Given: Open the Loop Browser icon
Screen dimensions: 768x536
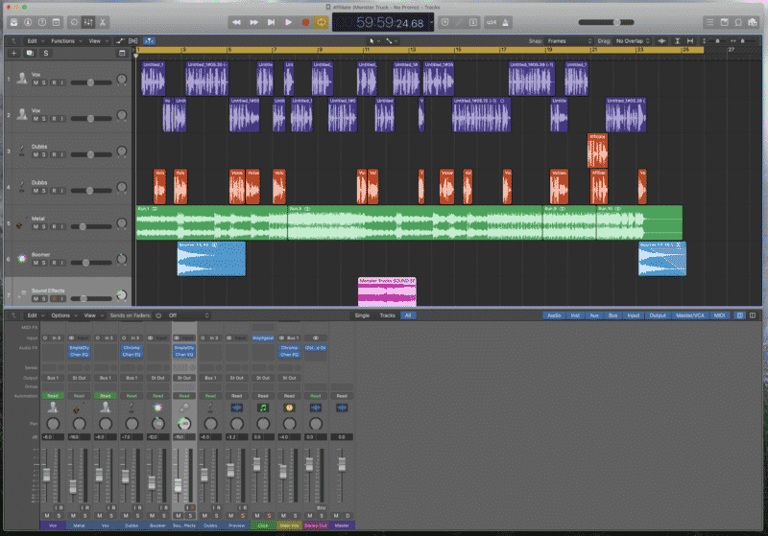Looking at the screenshot, I should (x=738, y=22).
